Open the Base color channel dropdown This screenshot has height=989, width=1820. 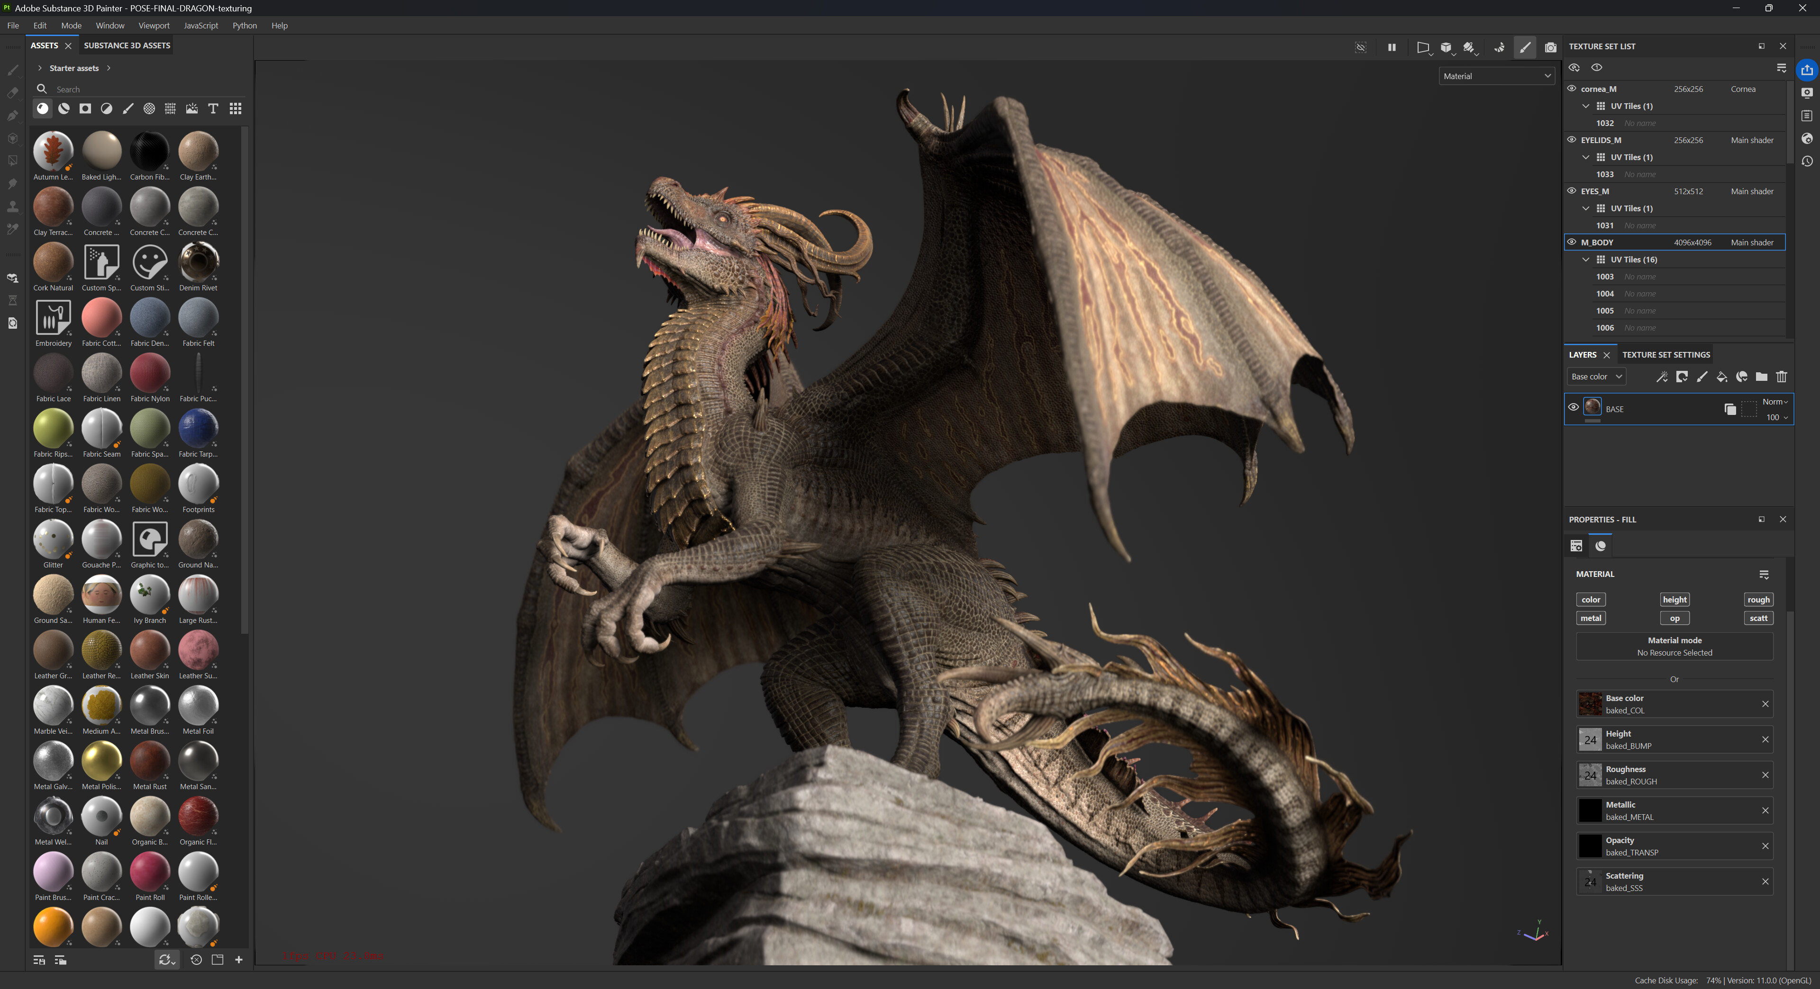pos(1595,376)
